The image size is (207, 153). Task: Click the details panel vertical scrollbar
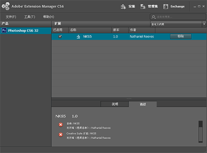coord(200,131)
